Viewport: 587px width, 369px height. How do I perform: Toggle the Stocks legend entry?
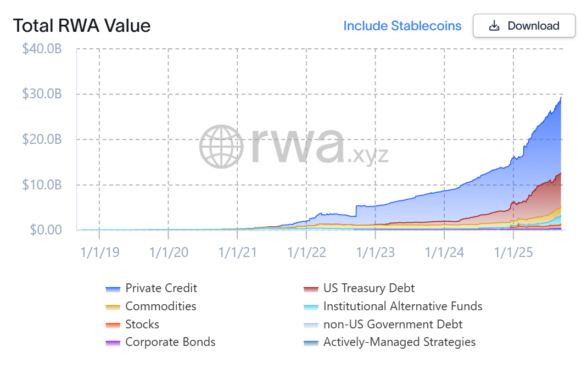142,324
